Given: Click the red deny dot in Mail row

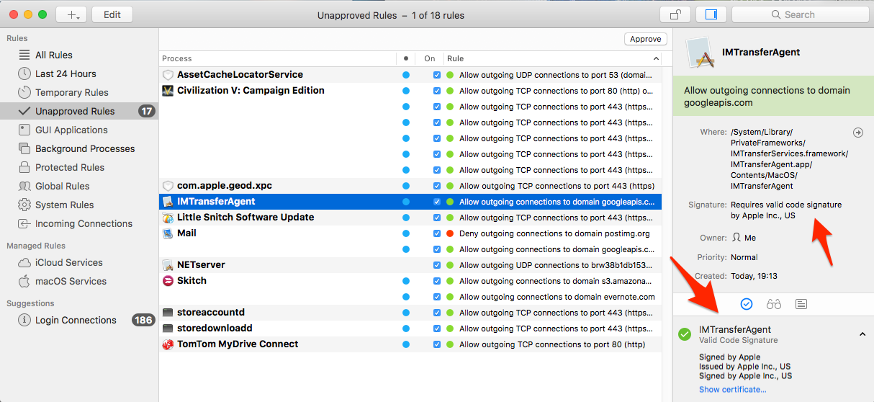Looking at the screenshot, I should [x=450, y=233].
